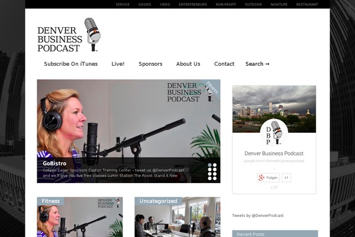Visit the About Us page
This screenshot has height=237, width=355.
188,64
